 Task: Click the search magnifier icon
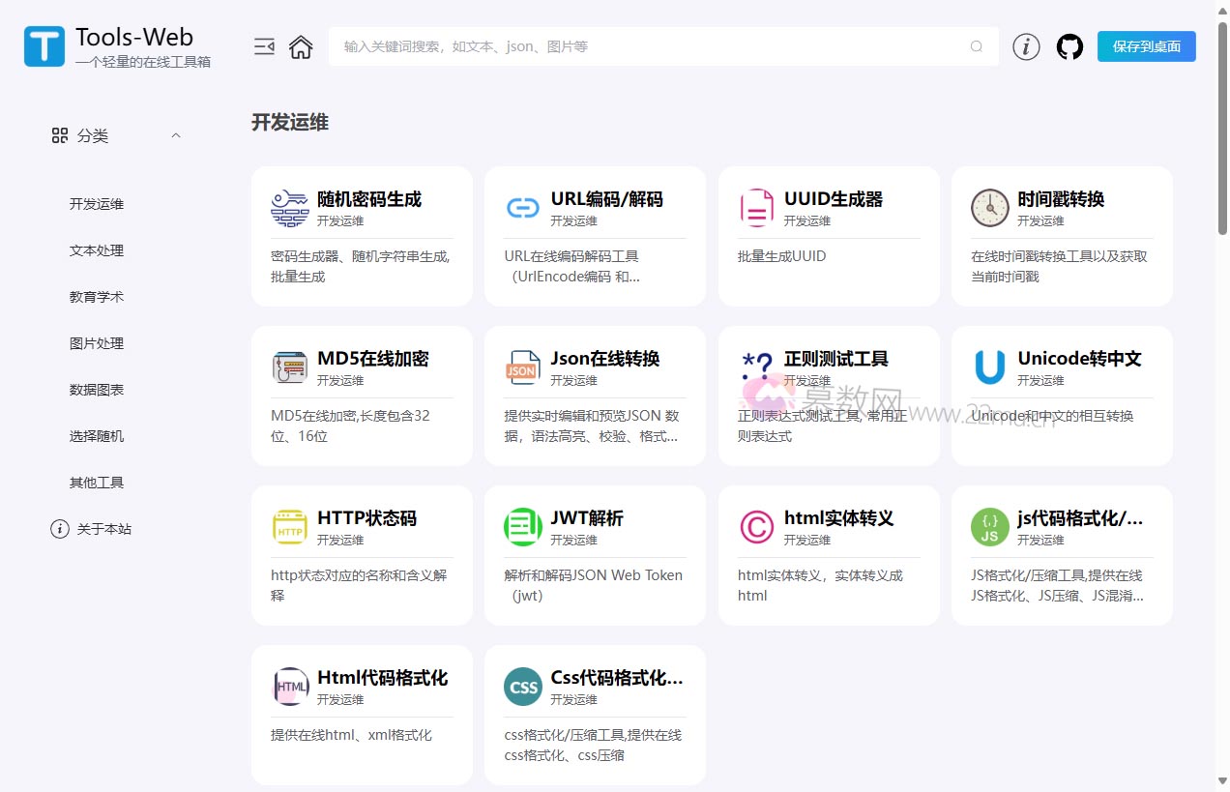pos(977,46)
